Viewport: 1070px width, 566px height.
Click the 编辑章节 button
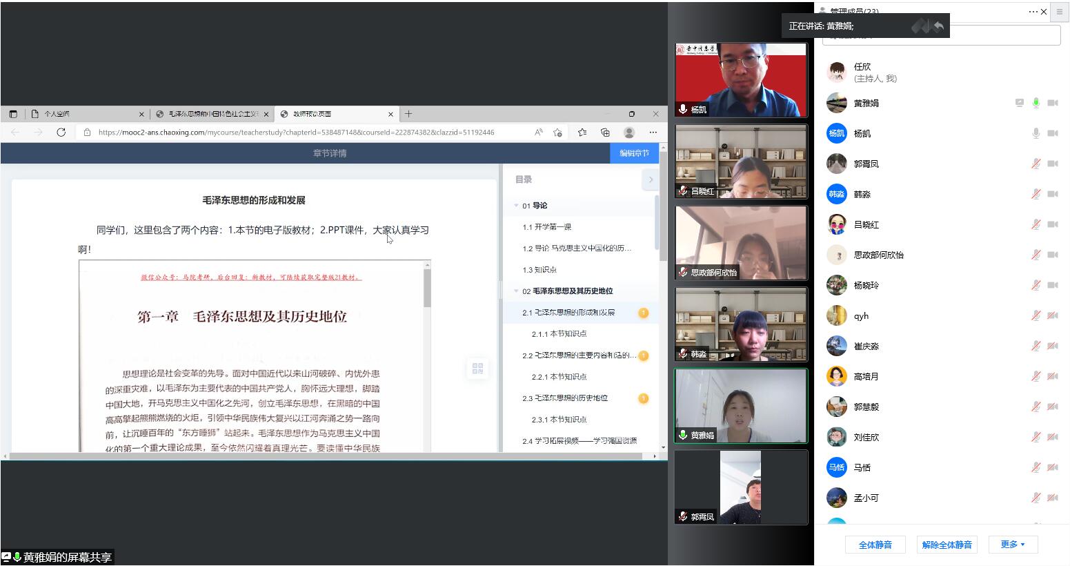tap(634, 153)
